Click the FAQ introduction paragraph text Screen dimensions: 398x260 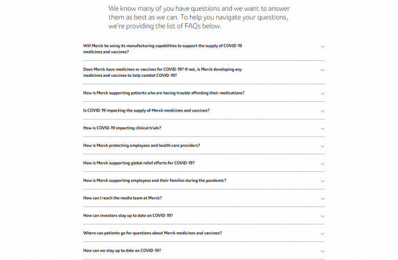(x=198, y=17)
